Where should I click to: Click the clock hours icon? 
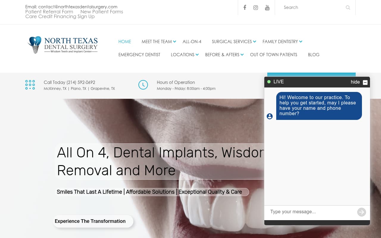[143, 85]
